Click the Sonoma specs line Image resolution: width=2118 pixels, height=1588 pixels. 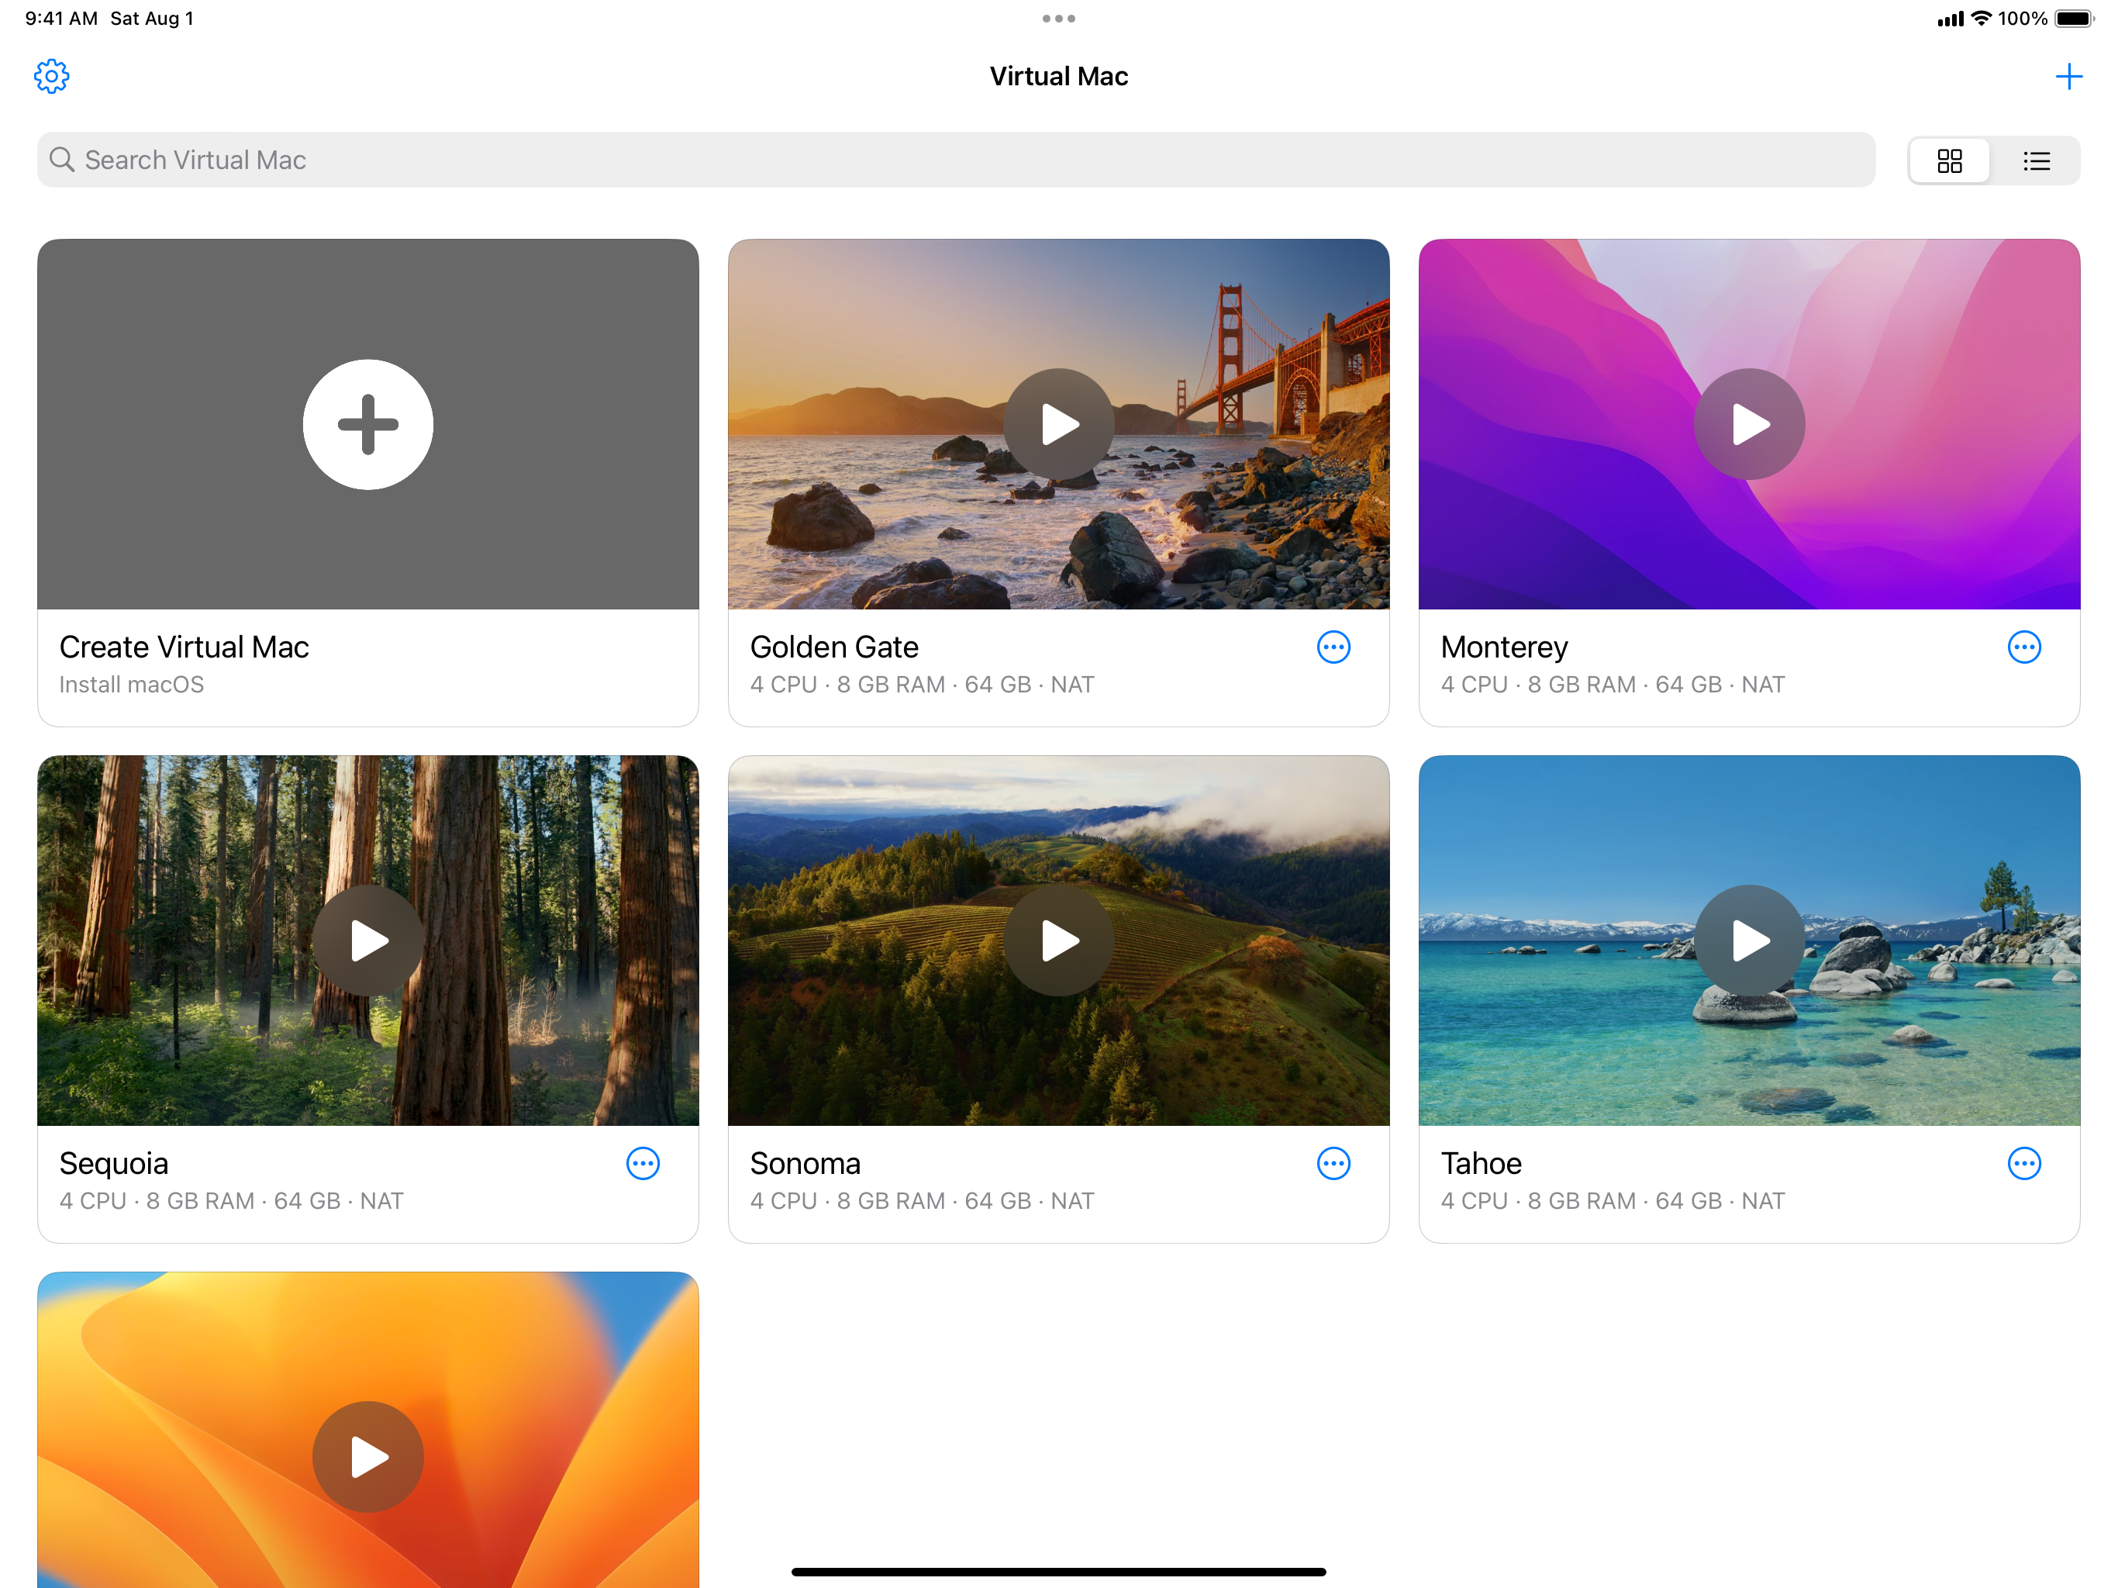[x=922, y=1201]
